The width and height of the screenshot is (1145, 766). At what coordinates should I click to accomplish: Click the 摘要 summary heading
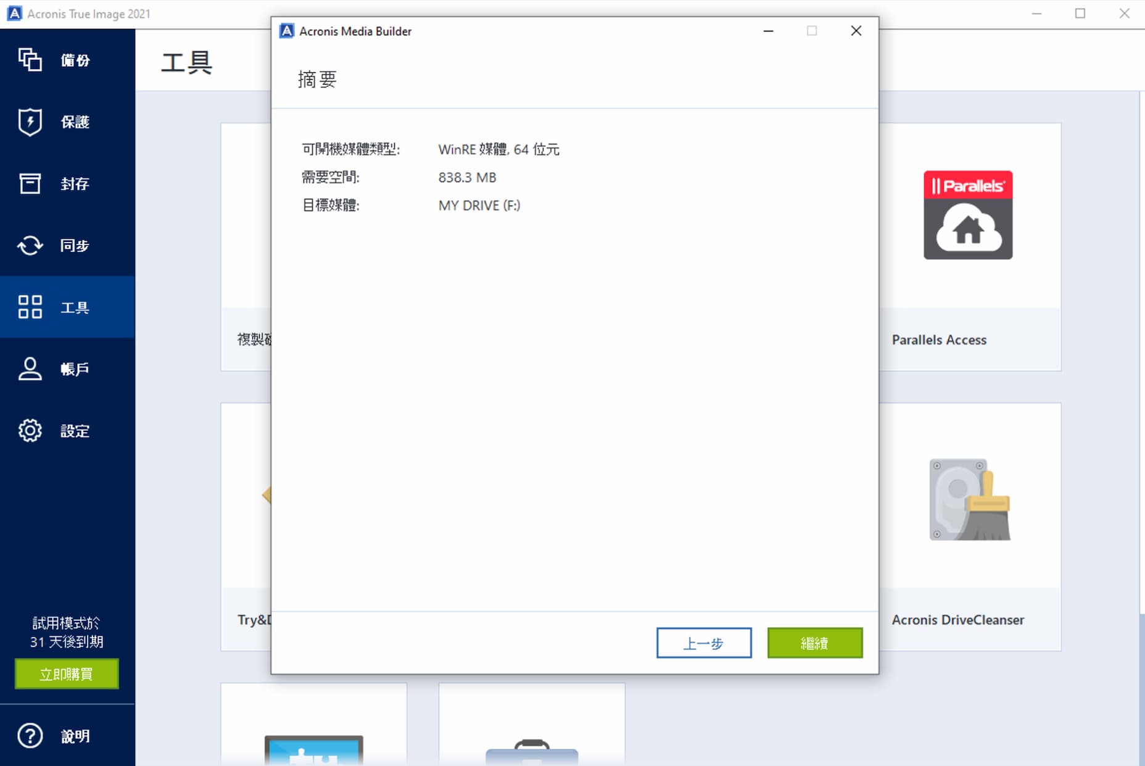[x=317, y=79]
